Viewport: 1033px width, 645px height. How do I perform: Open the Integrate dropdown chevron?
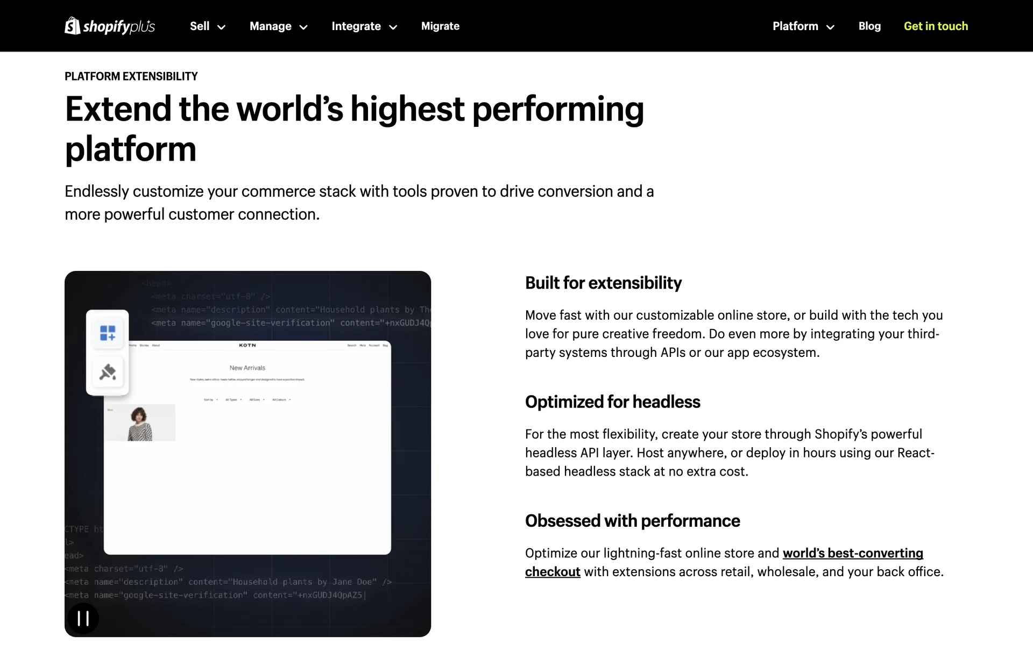click(x=393, y=27)
